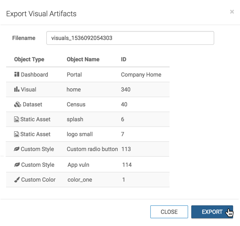Screen dimensions: 240x226
Task: Click the Custom Color paintbrush icon
Action: (17, 180)
